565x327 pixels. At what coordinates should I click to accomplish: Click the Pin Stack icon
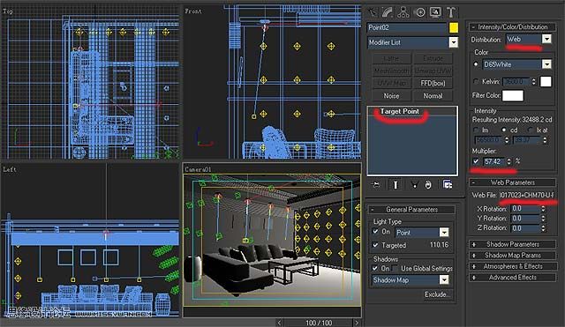pyautogui.click(x=375, y=184)
